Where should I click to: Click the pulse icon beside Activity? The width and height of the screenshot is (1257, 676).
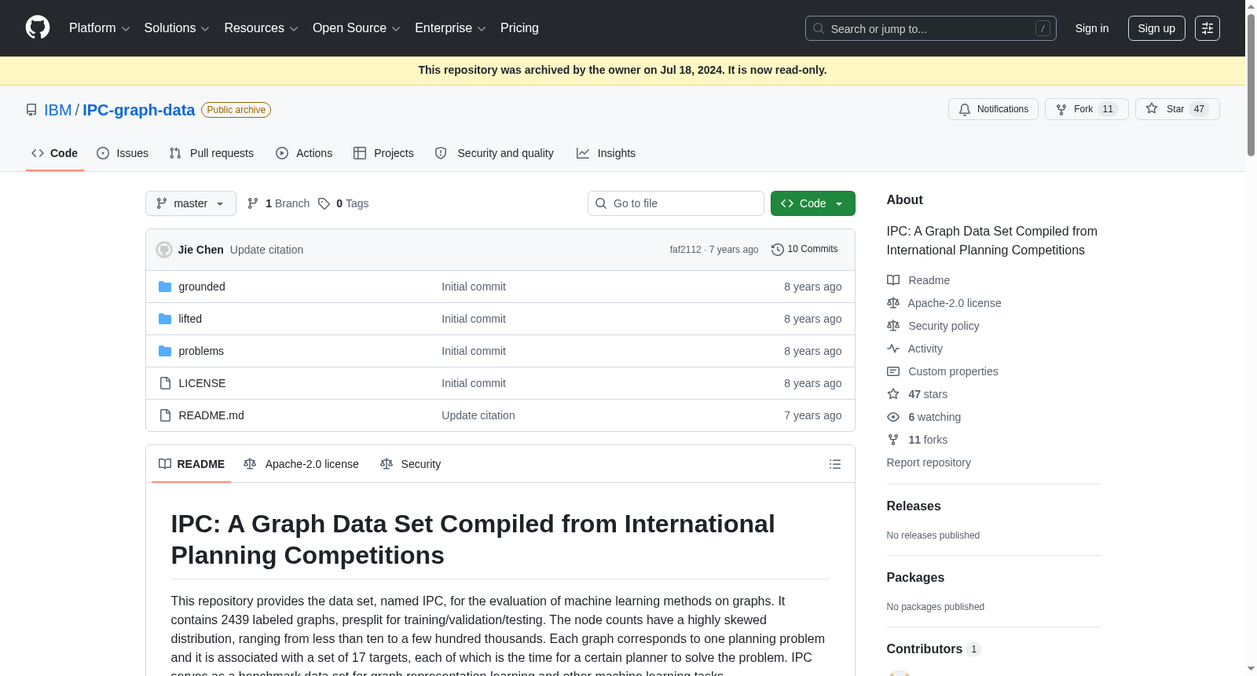coord(893,349)
